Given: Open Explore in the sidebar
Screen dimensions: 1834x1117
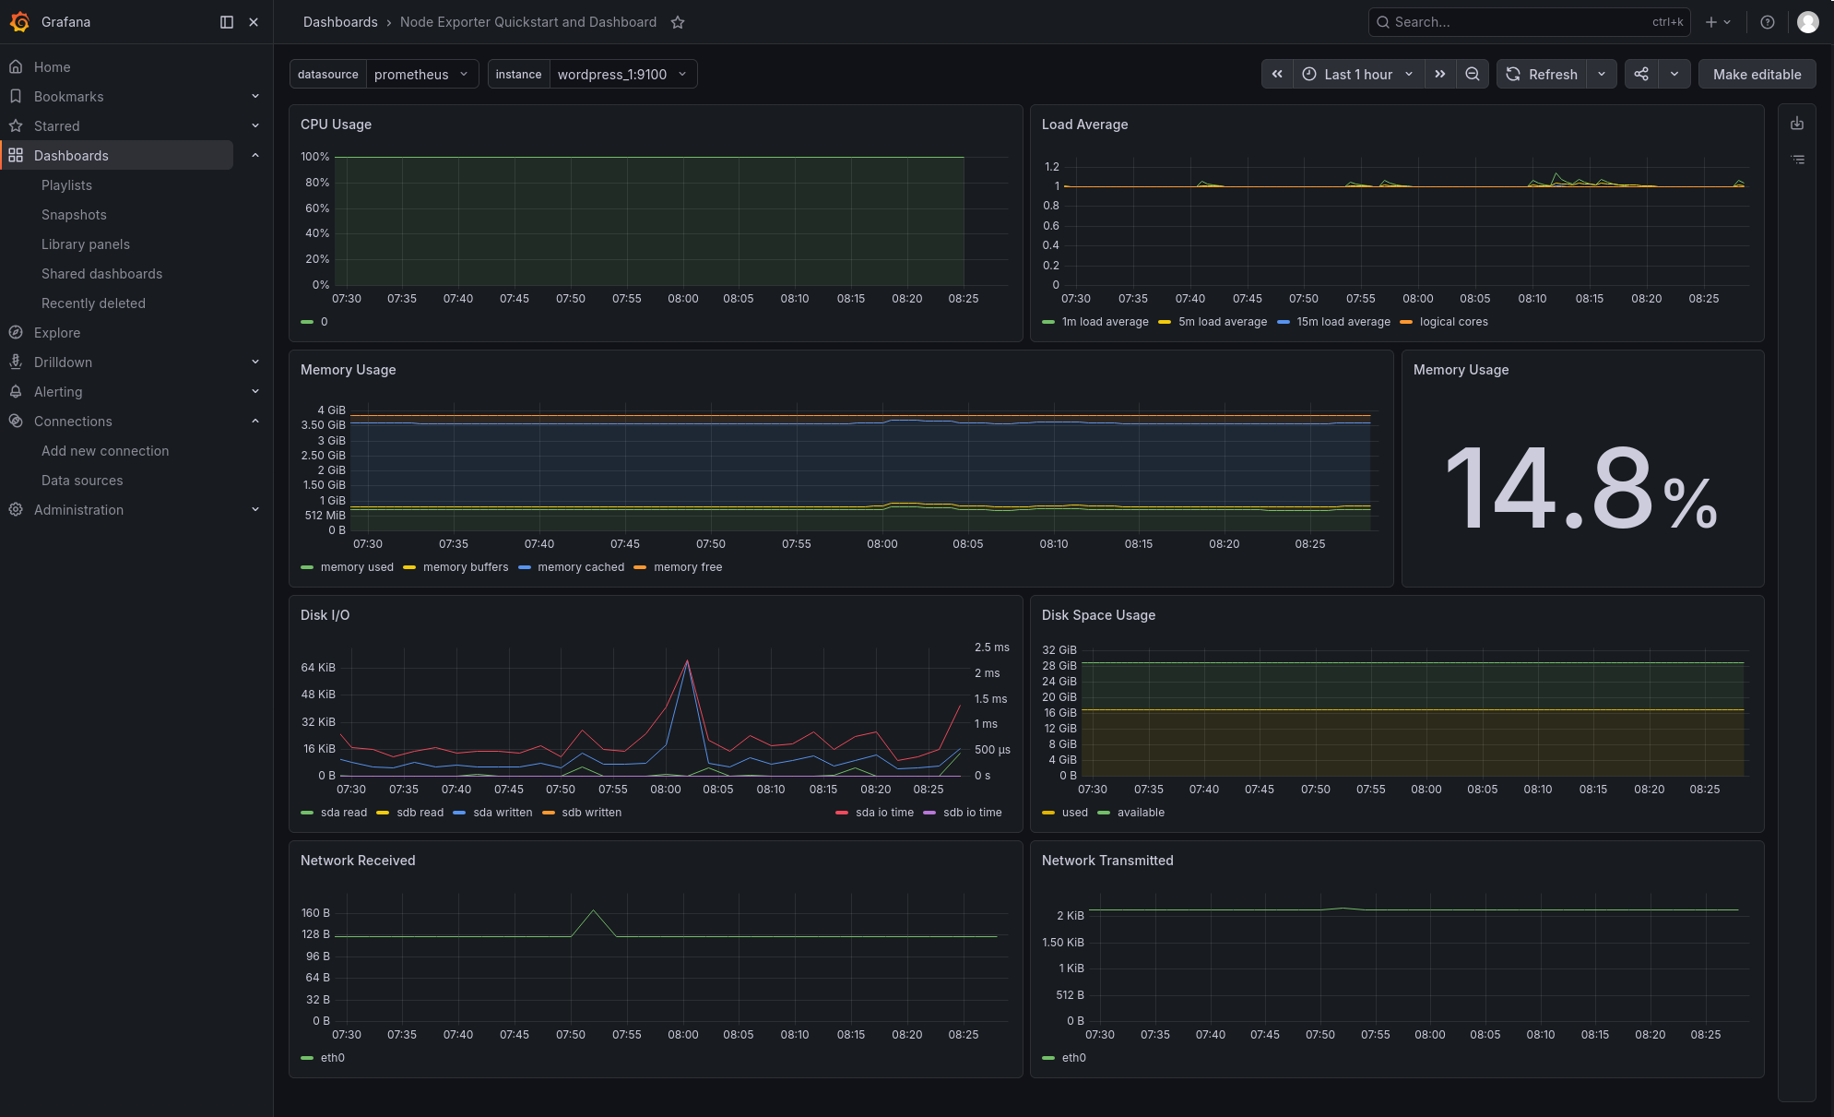Looking at the screenshot, I should (57, 333).
